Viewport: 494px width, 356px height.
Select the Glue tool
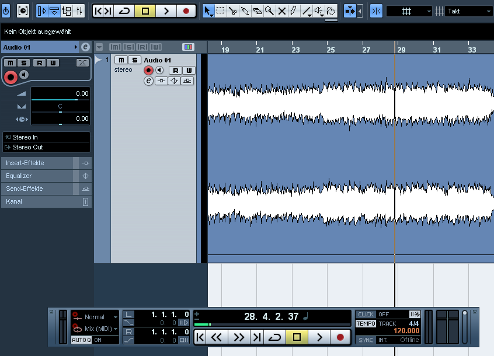pyautogui.click(x=245, y=11)
